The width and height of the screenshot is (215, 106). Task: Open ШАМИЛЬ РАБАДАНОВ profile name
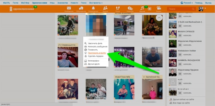189,60
